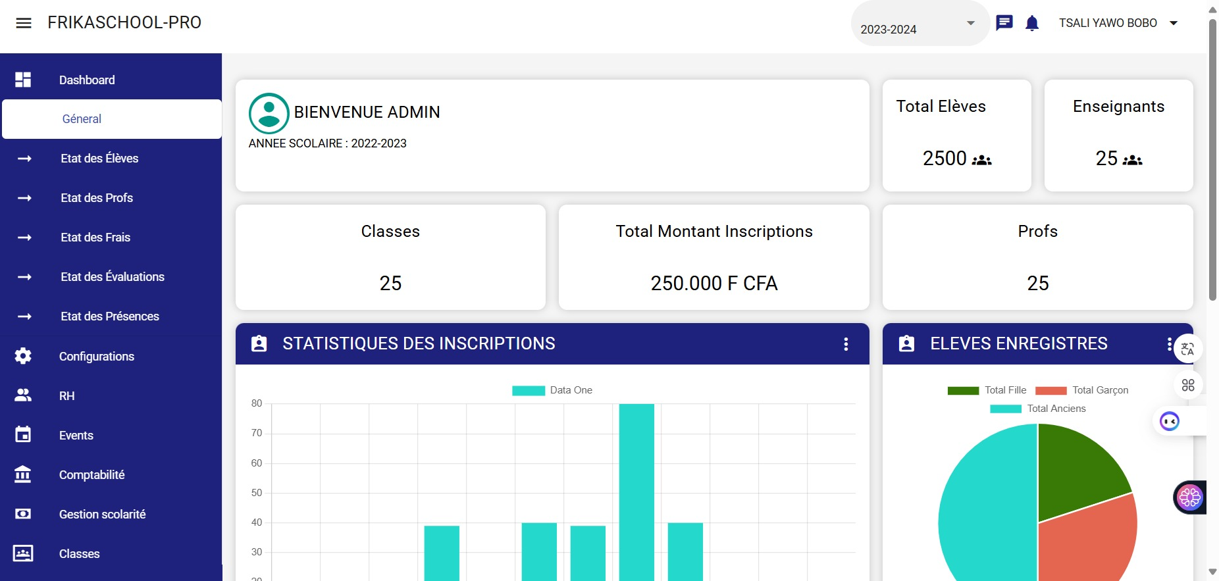1219x581 pixels.
Task: Open Etat des Évaluations
Action: (x=113, y=277)
